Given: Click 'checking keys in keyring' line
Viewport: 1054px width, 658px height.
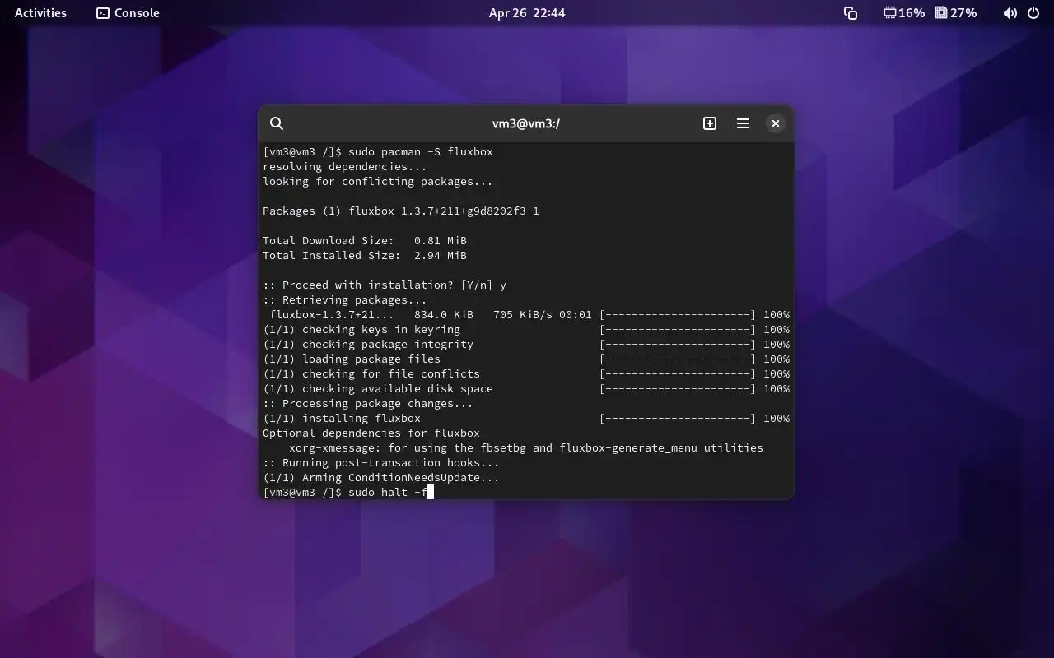Looking at the screenshot, I should 361,330.
